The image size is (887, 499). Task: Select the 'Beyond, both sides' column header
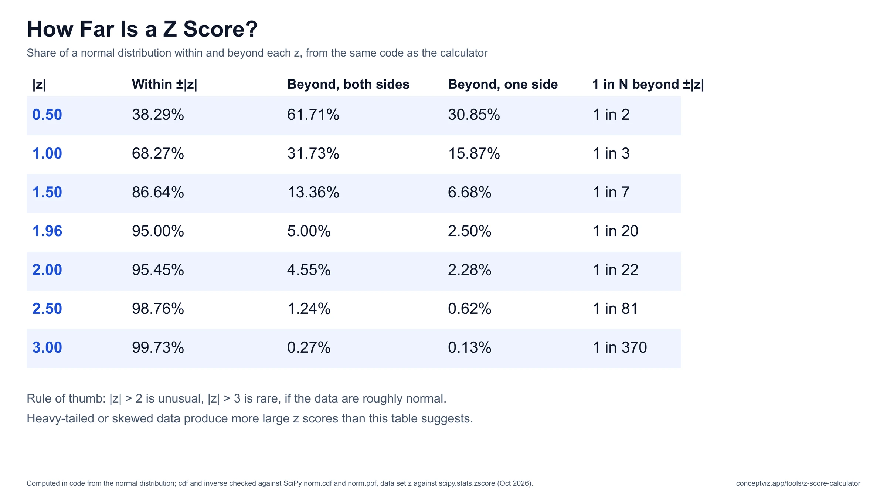tap(348, 84)
